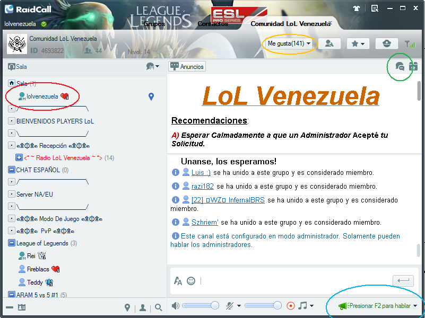The image size is (425, 318).
Task: Expand the Radio LoL Venezuela channel
Action: click(19, 157)
